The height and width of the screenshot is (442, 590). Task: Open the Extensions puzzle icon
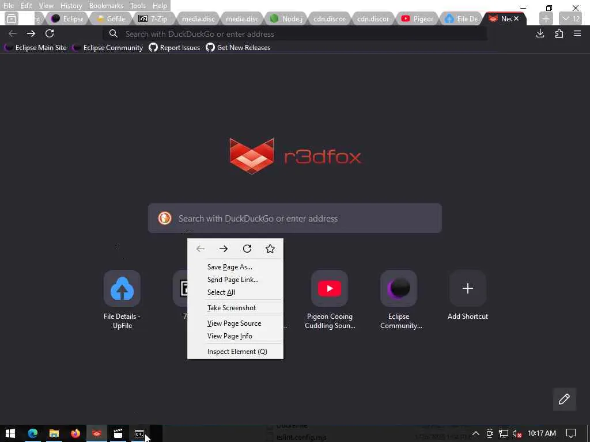point(559,33)
